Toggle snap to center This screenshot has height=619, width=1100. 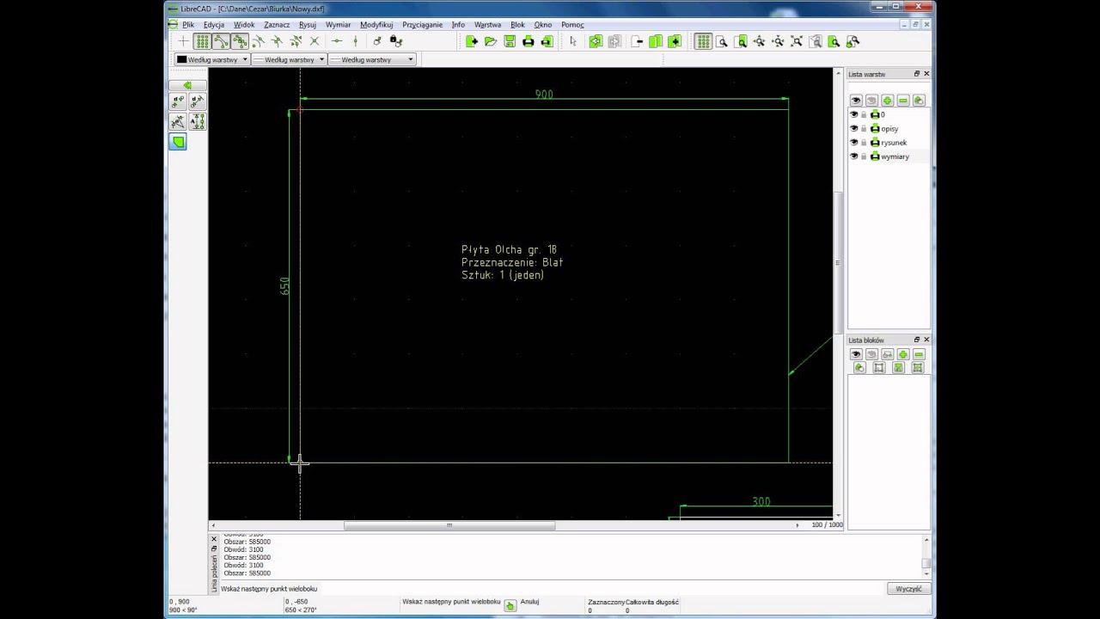point(258,41)
